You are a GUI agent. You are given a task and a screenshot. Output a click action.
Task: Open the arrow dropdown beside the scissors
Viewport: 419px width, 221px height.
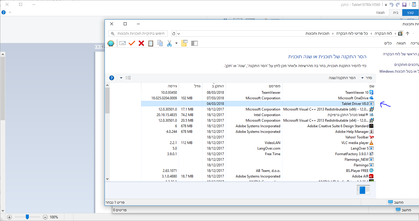click(x=176, y=43)
